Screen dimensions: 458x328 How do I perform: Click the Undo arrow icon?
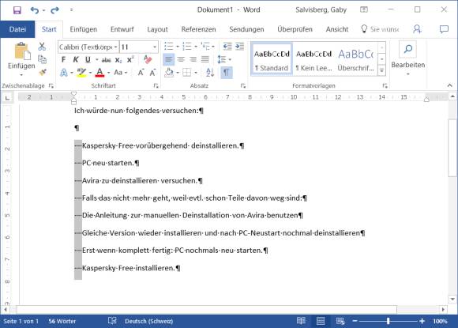click(35, 10)
